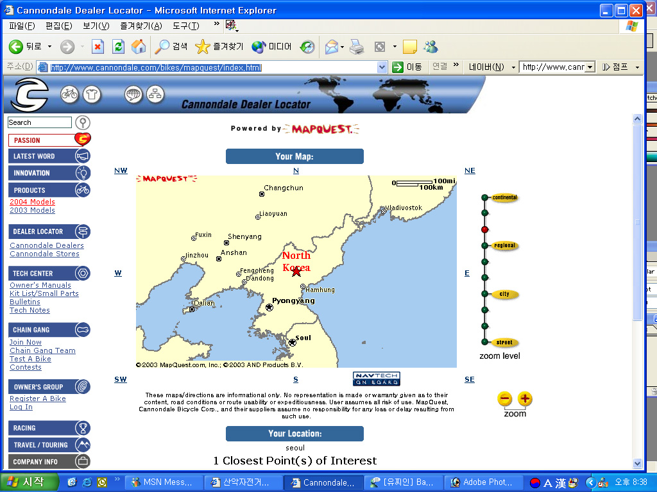Click the URL in the address bar
The height and width of the screenshot is (492, 657).
(x=156, y=67)
